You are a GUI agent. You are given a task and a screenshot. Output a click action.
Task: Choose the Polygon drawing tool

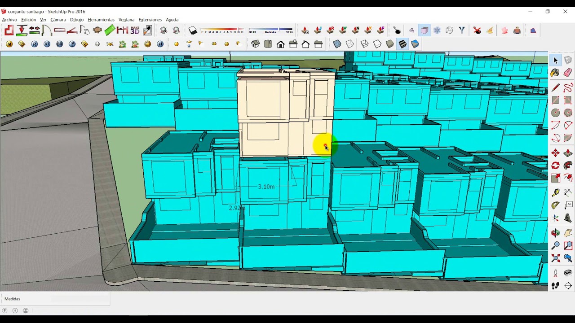click(568, 113)
